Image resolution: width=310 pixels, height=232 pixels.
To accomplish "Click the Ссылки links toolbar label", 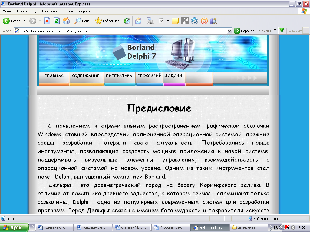I will pyautogui.click(x=265, y=31).
